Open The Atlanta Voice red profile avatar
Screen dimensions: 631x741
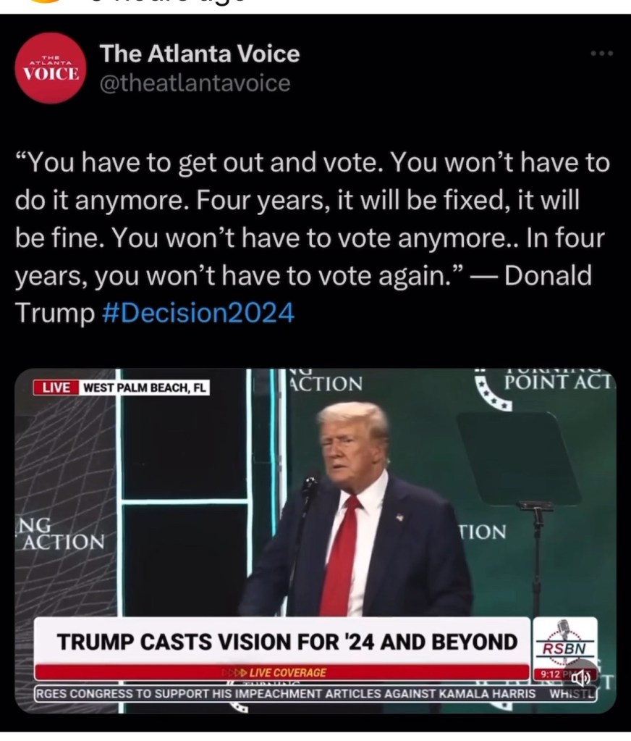click(x=51, y=67)
